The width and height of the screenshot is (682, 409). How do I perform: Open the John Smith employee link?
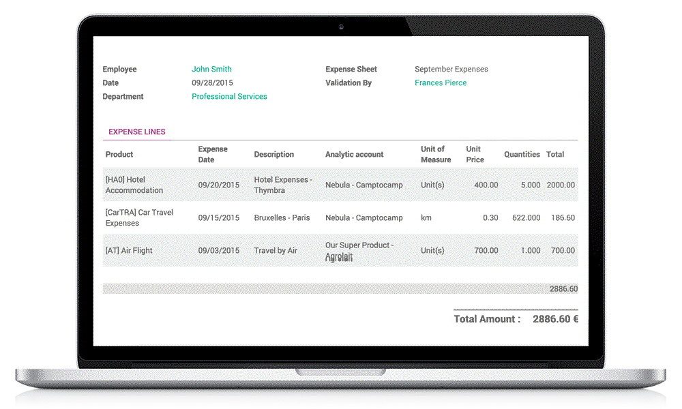211,69
